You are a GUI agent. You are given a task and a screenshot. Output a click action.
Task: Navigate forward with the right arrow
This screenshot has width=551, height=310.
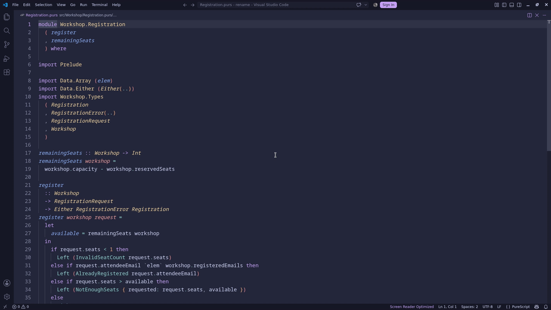[192, 5]
